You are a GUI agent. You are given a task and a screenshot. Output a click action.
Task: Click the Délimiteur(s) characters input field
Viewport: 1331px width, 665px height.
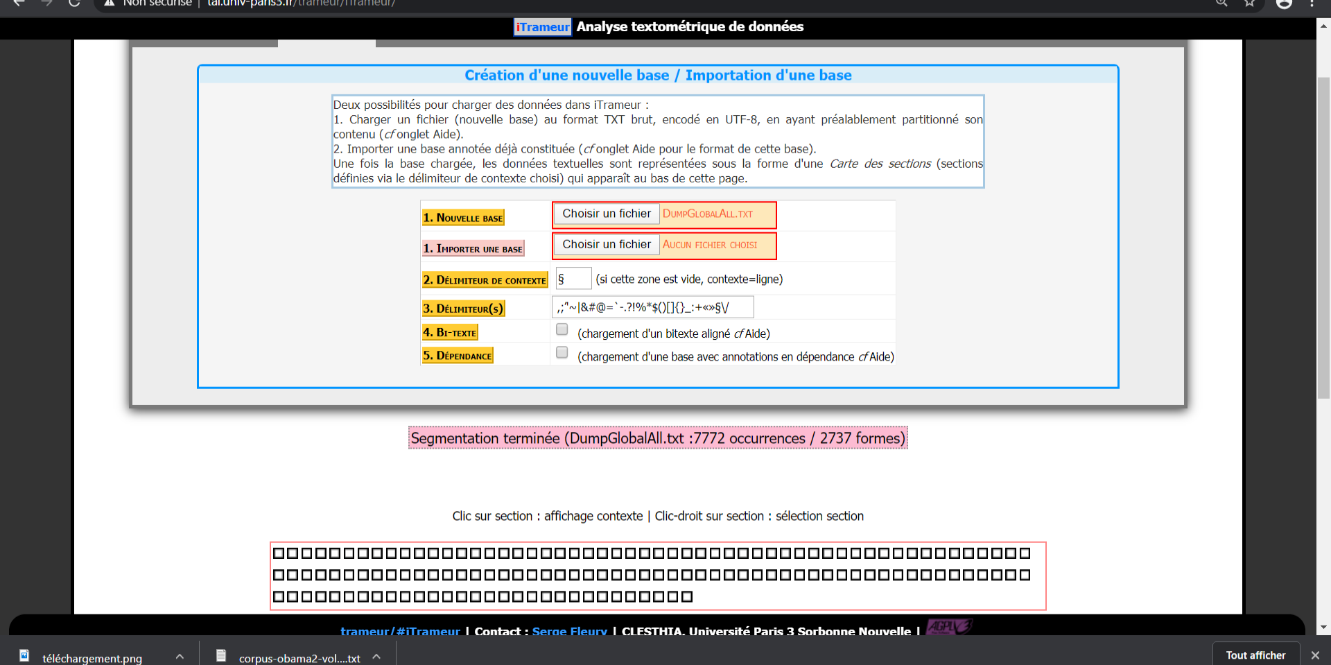[x=653, y=307]
